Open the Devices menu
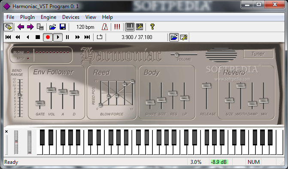The height and width of the screenshot is (169, 288). pos(71,17)
